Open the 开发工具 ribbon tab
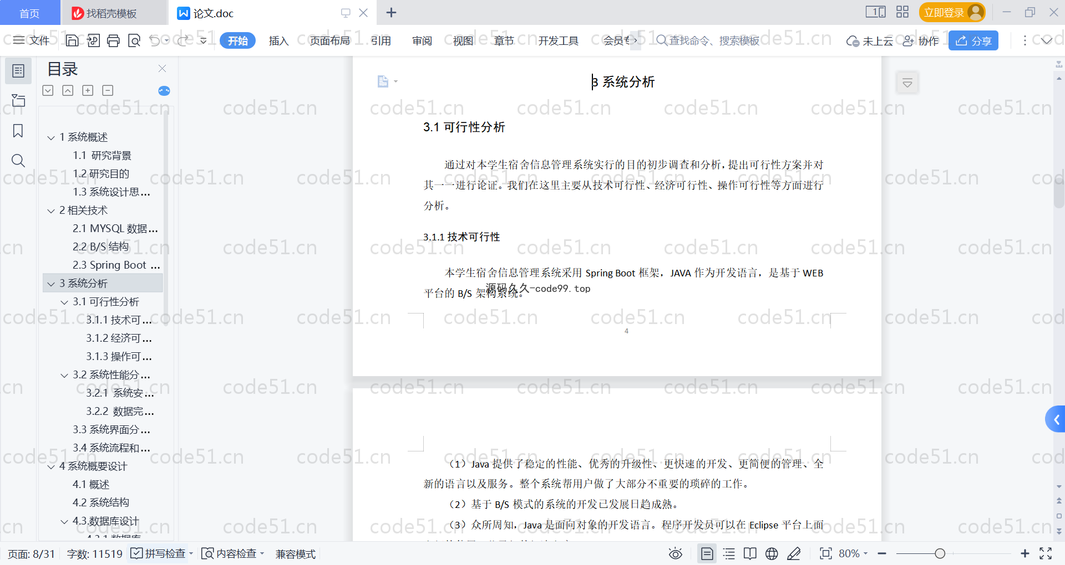The image size is (1065, 565). pos(558,40)
